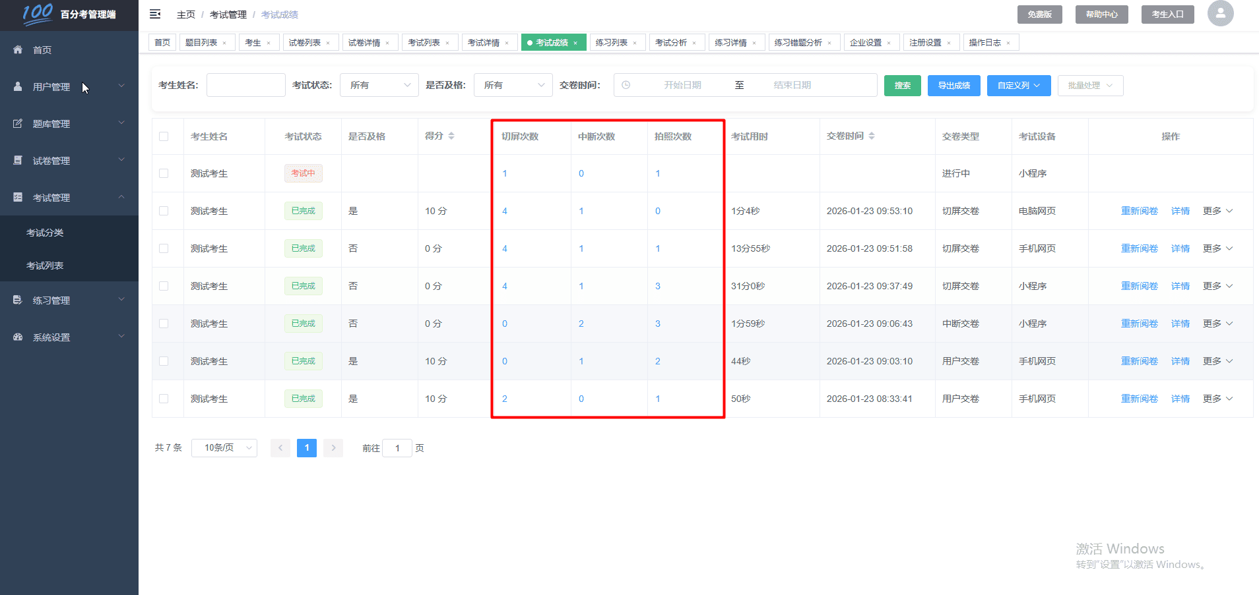Collapse the sidebar using the hamburger icon
Image resolution: width=1259 pixels, height=595 pixels.
click(x=154, y=13)
